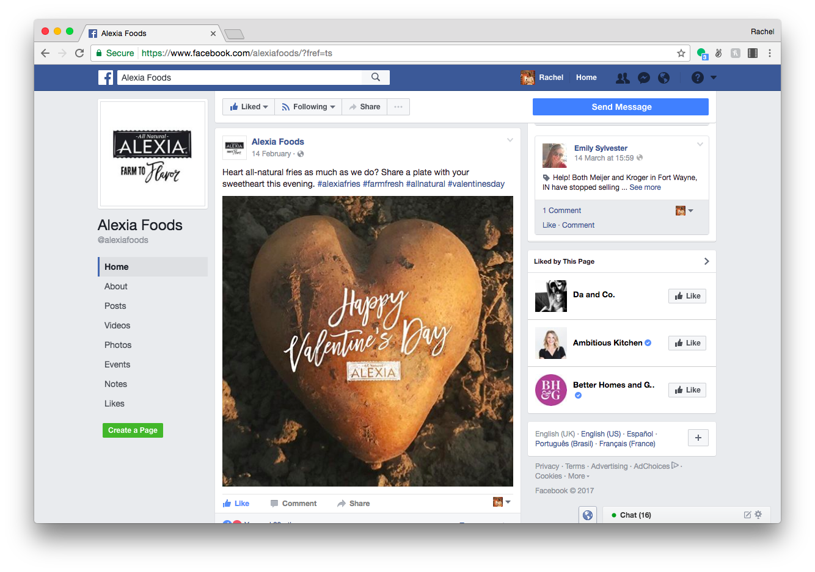Switch language to Español
Screen dimensions: 815x572
coord(640,434)
